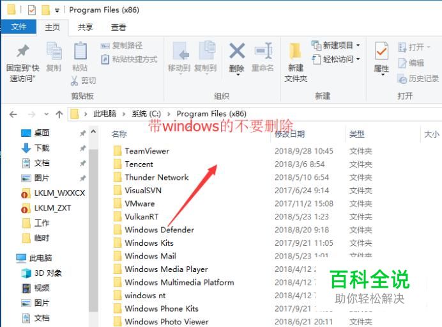Click the History (历史记录) icon

(x=402, y=79)
